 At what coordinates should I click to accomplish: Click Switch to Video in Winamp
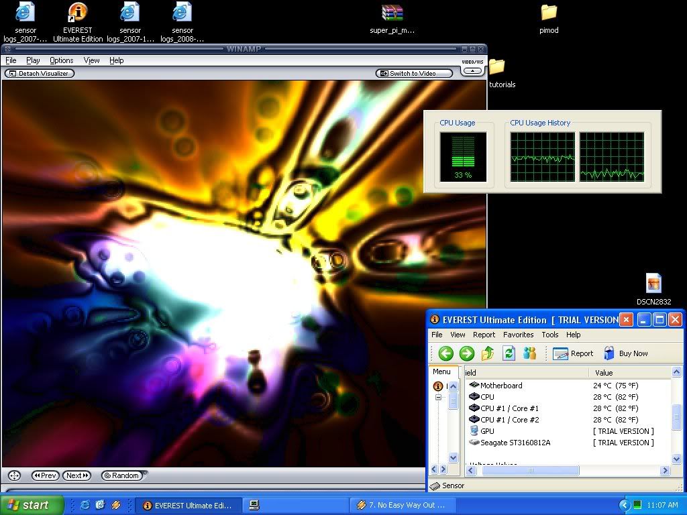pos(413,73)
